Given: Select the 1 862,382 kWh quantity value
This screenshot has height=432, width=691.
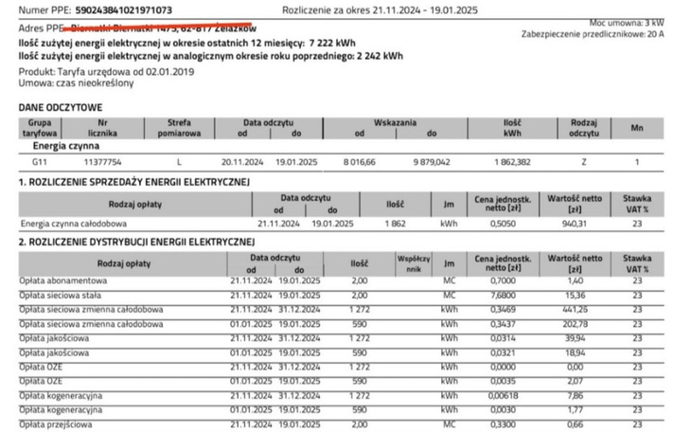Looking at the screenshot, I should [521, 162].
